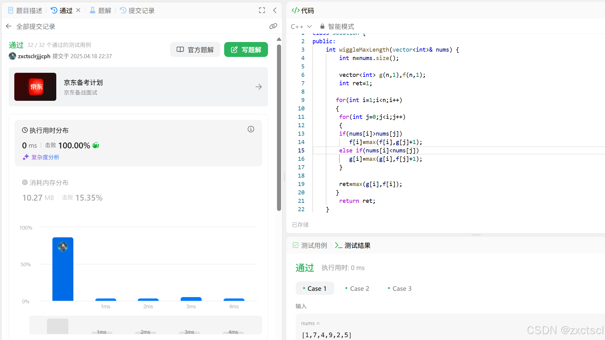Close the 通过 tab
This screenshot has width=605, height=340.
pyautogui.click(x=78, y=10)
